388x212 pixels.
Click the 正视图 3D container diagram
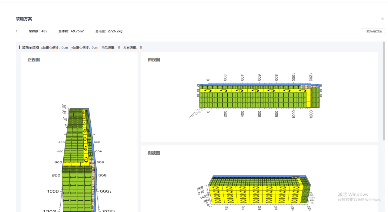[79, 161]
